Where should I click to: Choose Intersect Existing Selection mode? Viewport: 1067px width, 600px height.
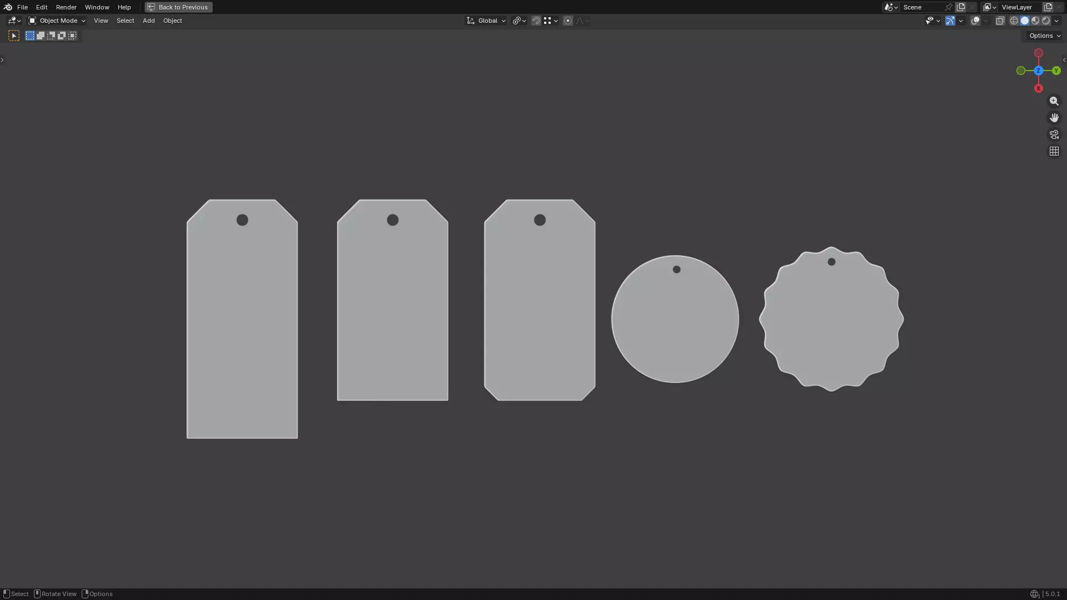(x=72, y=36)
